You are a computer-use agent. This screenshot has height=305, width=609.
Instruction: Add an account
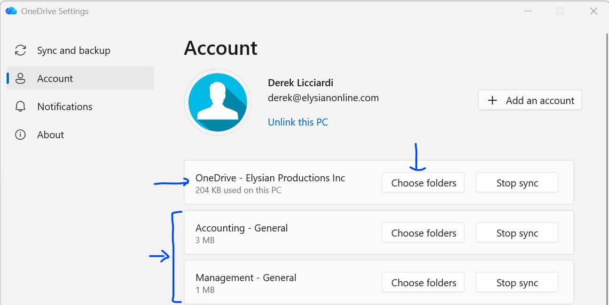(530, 100)
